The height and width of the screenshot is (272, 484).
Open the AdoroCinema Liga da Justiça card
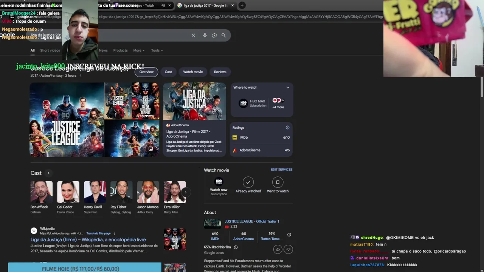click(x=194, y=119)
